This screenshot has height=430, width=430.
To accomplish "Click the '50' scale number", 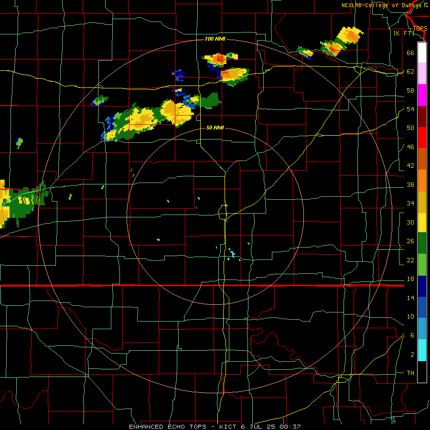I will [x=410, y=128].
